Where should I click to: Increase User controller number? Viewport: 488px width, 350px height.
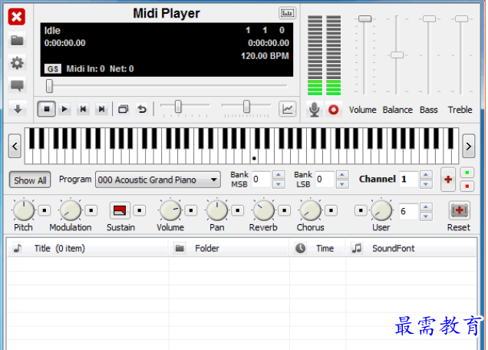(426, 206)
